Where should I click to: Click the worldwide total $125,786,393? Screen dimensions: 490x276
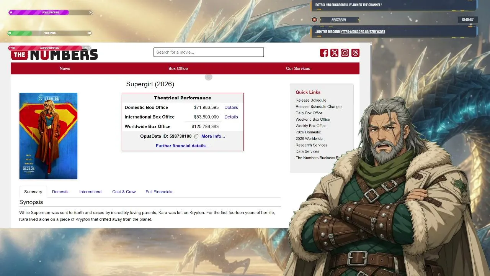coord(205,127)
